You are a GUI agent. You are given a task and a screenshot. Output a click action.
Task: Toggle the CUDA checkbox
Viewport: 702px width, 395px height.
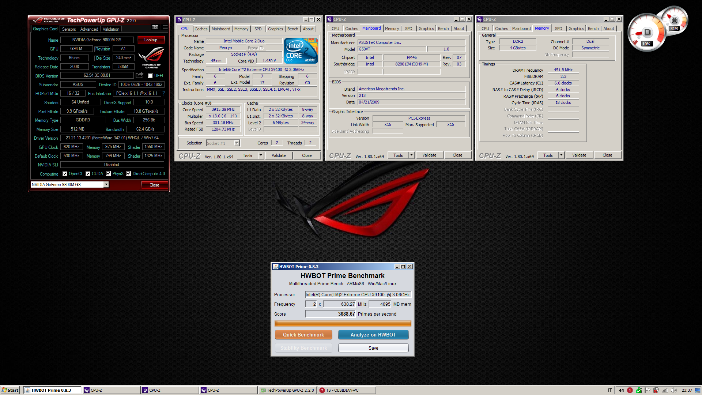coord(88,174)
